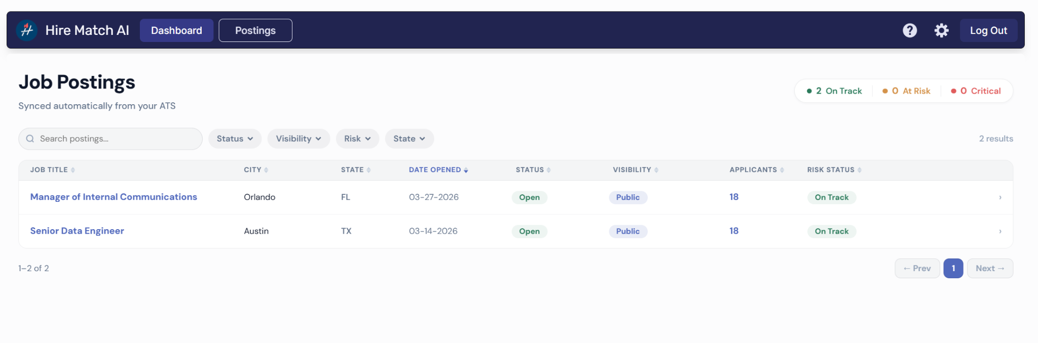This screenshot has width=1038, height=343.
Task: Click the date 03-14-2026
Action: click(433, 231)
